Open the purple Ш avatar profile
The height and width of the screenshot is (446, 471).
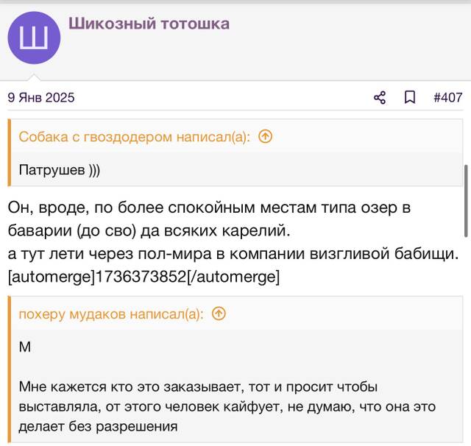[34, 38]
